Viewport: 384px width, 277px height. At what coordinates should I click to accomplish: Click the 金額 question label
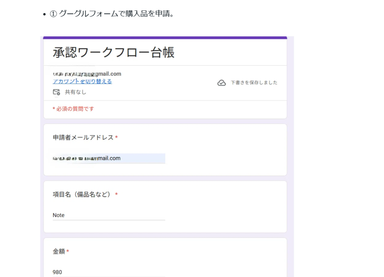tap(58, 252)
